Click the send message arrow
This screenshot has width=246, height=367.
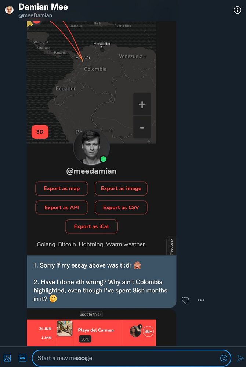click(x=240, y=358)
